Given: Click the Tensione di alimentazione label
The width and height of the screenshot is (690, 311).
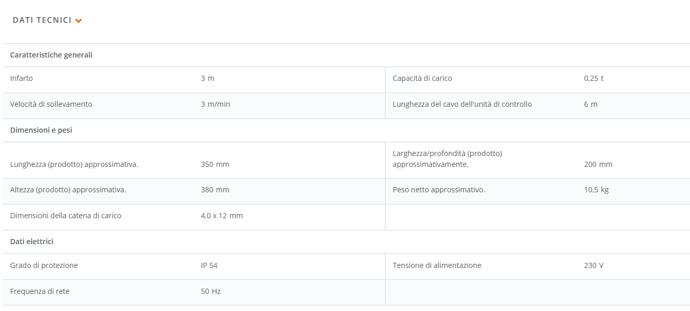Looking at the screenshot, I should [437, 265].
